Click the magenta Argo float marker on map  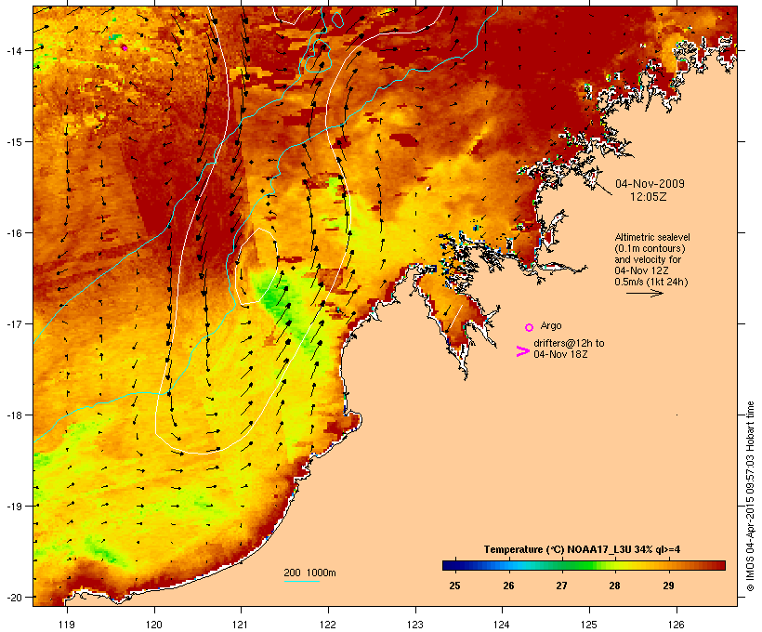coord(125,47)
